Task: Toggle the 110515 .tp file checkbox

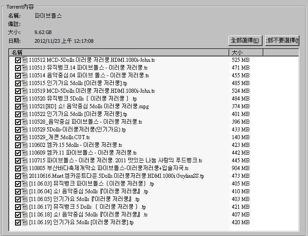Action: tap(18, 83)
